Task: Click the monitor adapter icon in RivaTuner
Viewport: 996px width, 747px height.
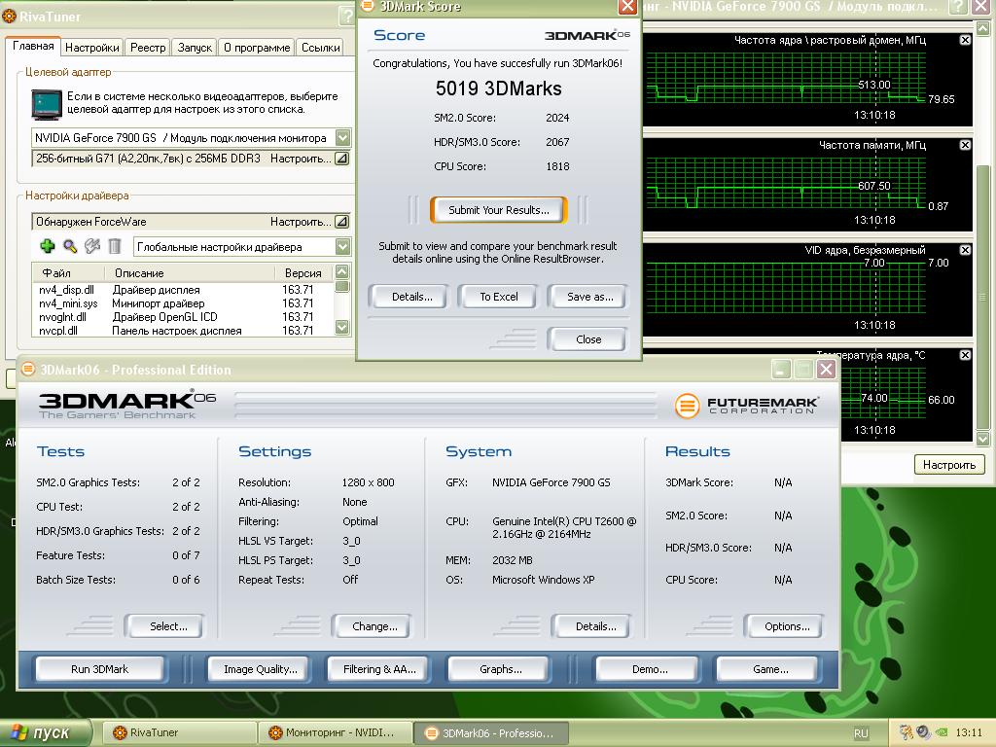Action: tap(47, 104)
